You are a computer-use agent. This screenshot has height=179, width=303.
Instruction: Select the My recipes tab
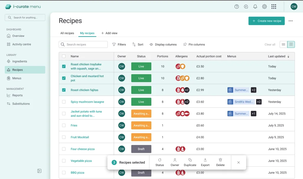pyautogui.click(x=87, y=33)
